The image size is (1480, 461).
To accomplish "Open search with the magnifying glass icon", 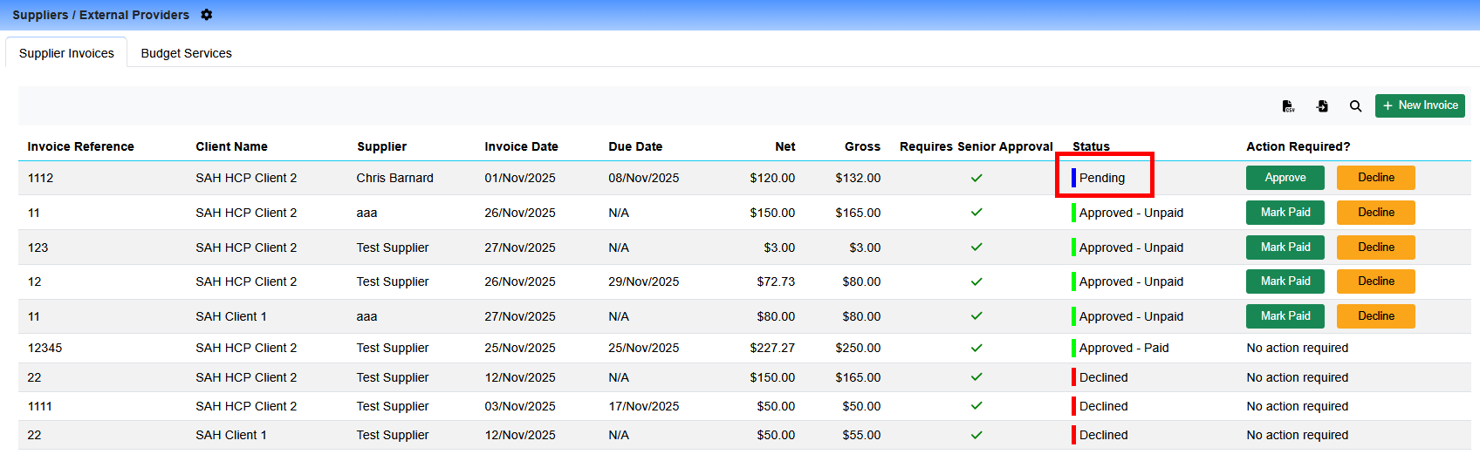I will [x=1355, y=106].
